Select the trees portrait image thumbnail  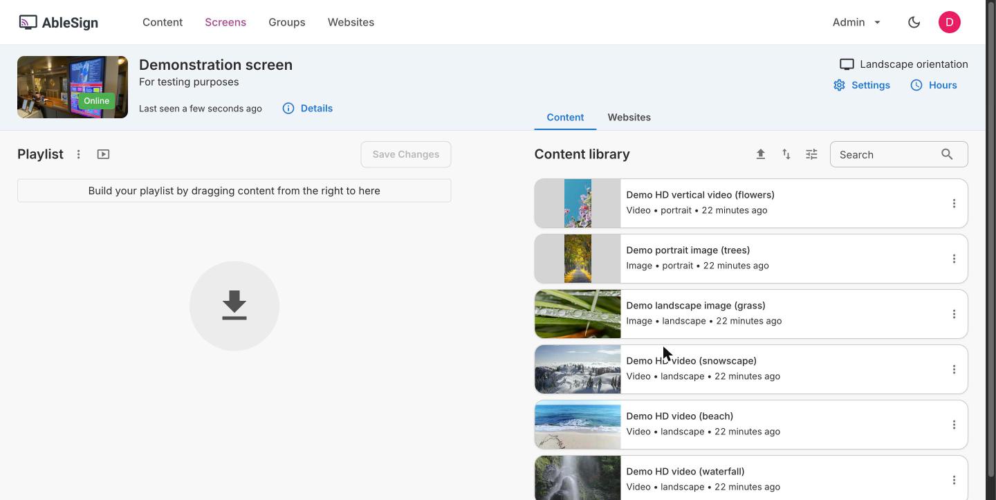(578, 259)
